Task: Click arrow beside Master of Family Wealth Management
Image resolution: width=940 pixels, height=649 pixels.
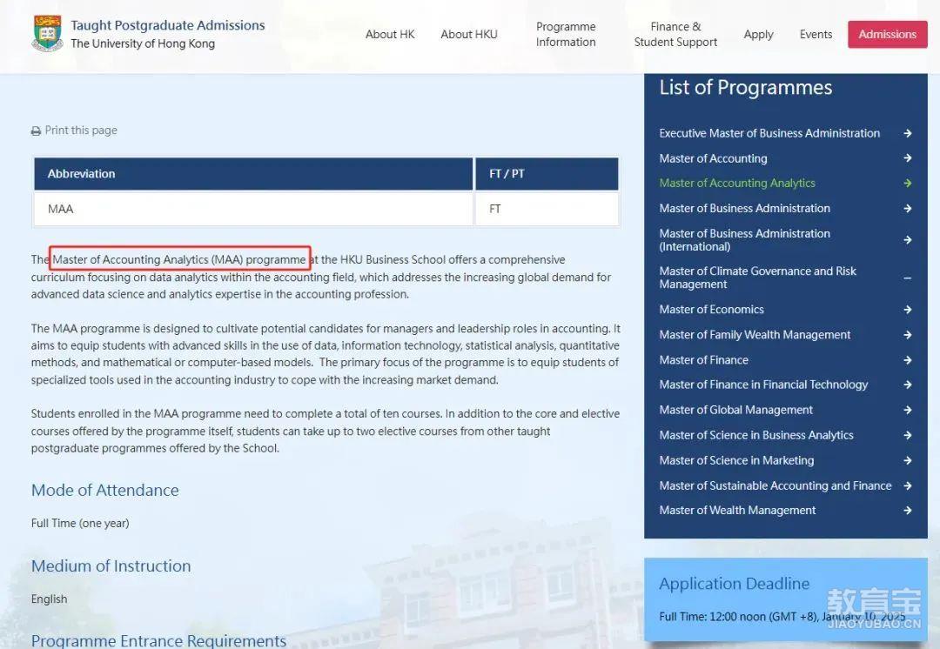Action: pos(908,335)
